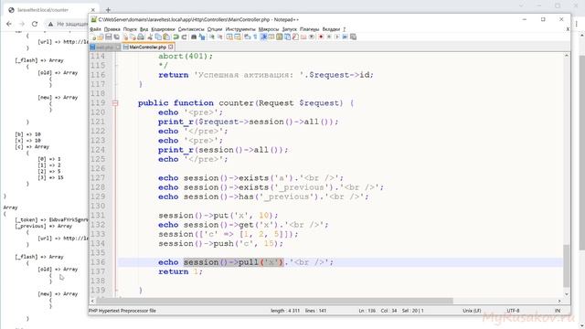Viewport: 585px width, 329px height.
Task: Click the Paste toolbar icon
Action: tap(166, 37)
